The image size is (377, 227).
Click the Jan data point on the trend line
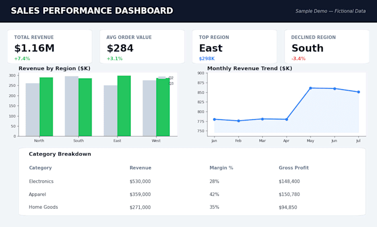[215, 119]
